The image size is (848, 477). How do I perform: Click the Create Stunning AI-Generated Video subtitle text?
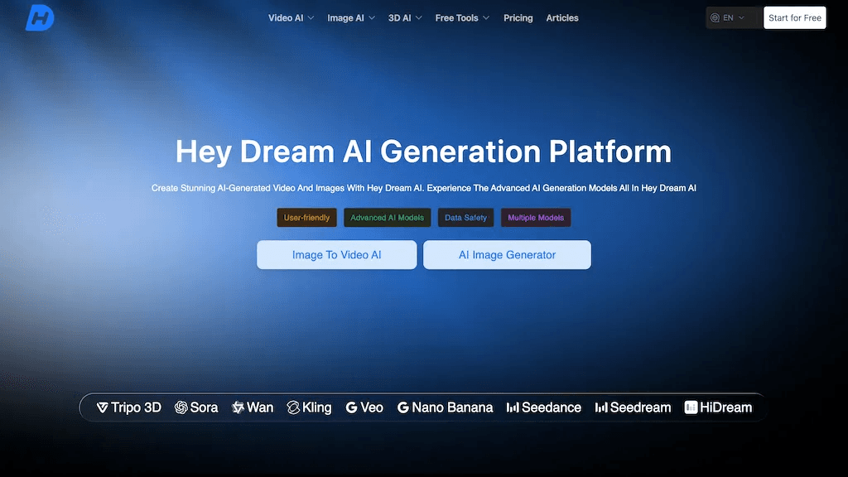click(423, 188)
